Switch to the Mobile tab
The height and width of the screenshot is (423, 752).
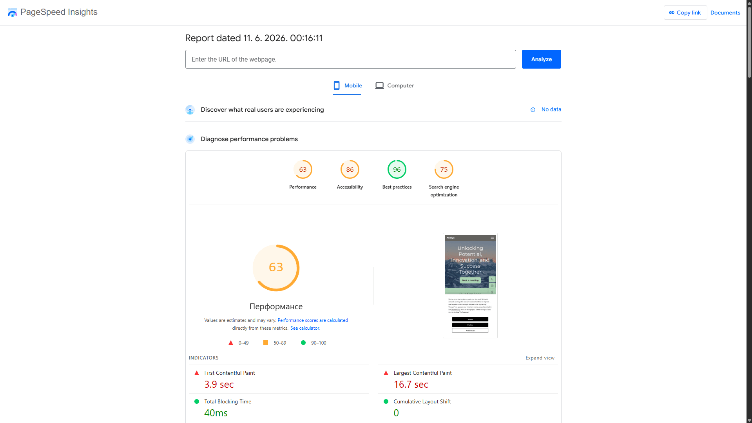[x=347, y=85]
